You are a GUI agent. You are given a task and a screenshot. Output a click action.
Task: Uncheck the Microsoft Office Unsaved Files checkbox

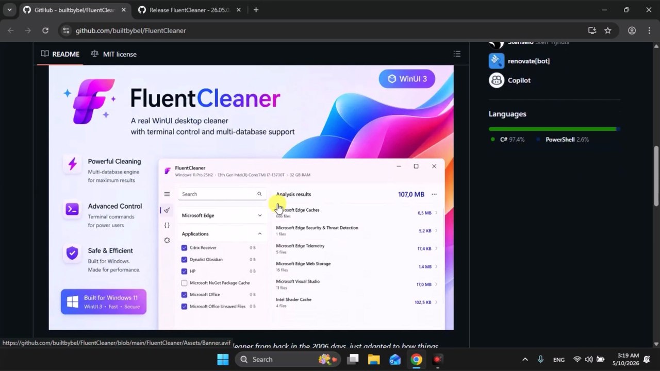pyautogui.click(x=184, y=307)
